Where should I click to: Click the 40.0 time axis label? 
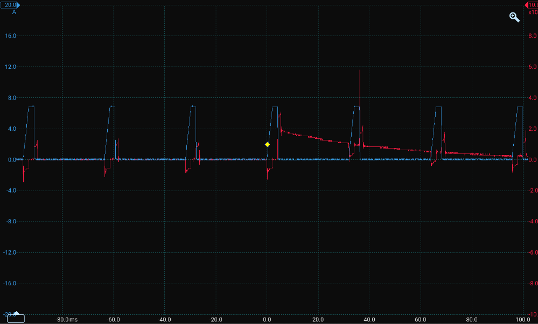[369, 319]
